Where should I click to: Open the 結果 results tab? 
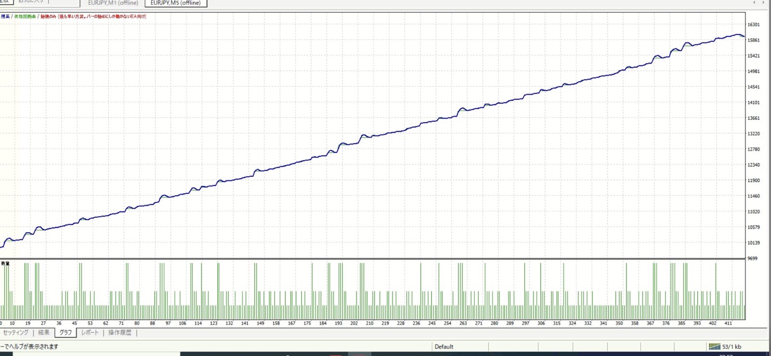click(43, 332)
